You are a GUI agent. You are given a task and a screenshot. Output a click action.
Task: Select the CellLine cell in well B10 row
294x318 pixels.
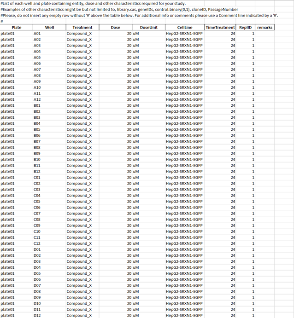pos(184,159)
